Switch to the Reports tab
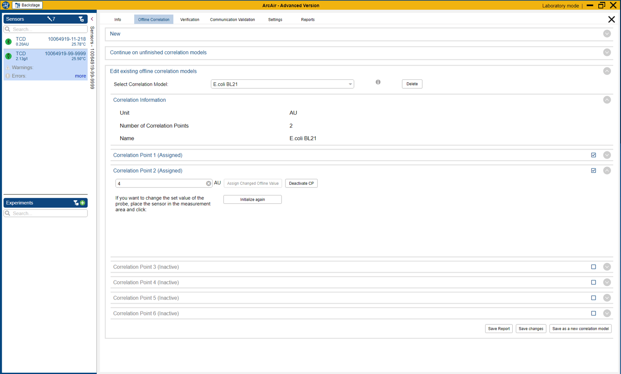The height and width of the screenshot is (374, 621). pos(308,19)
